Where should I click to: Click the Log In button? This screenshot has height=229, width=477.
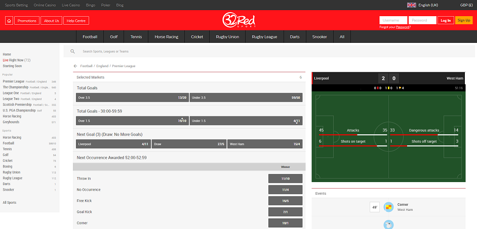click(446, 20)
